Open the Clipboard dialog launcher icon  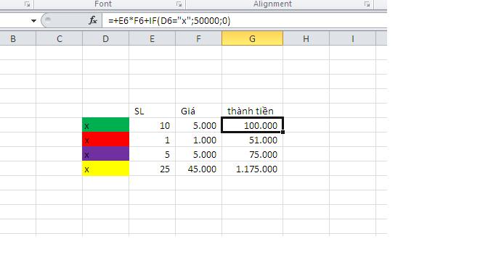27,4
